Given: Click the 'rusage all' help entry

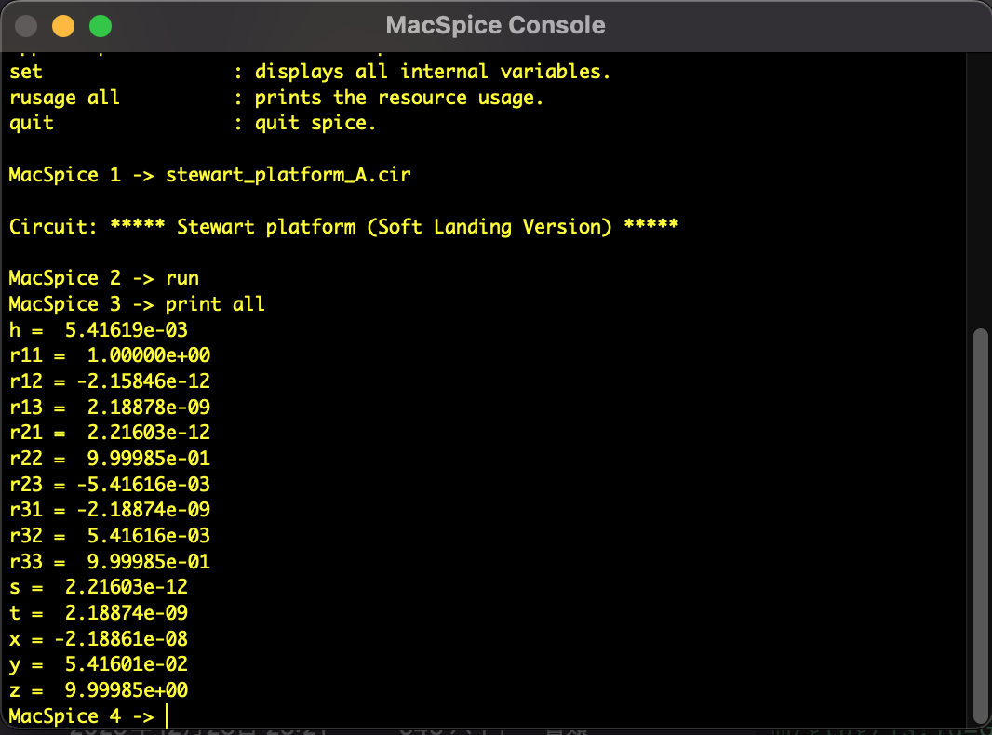Looking at the screenshot, I should [x=64, y=98].
